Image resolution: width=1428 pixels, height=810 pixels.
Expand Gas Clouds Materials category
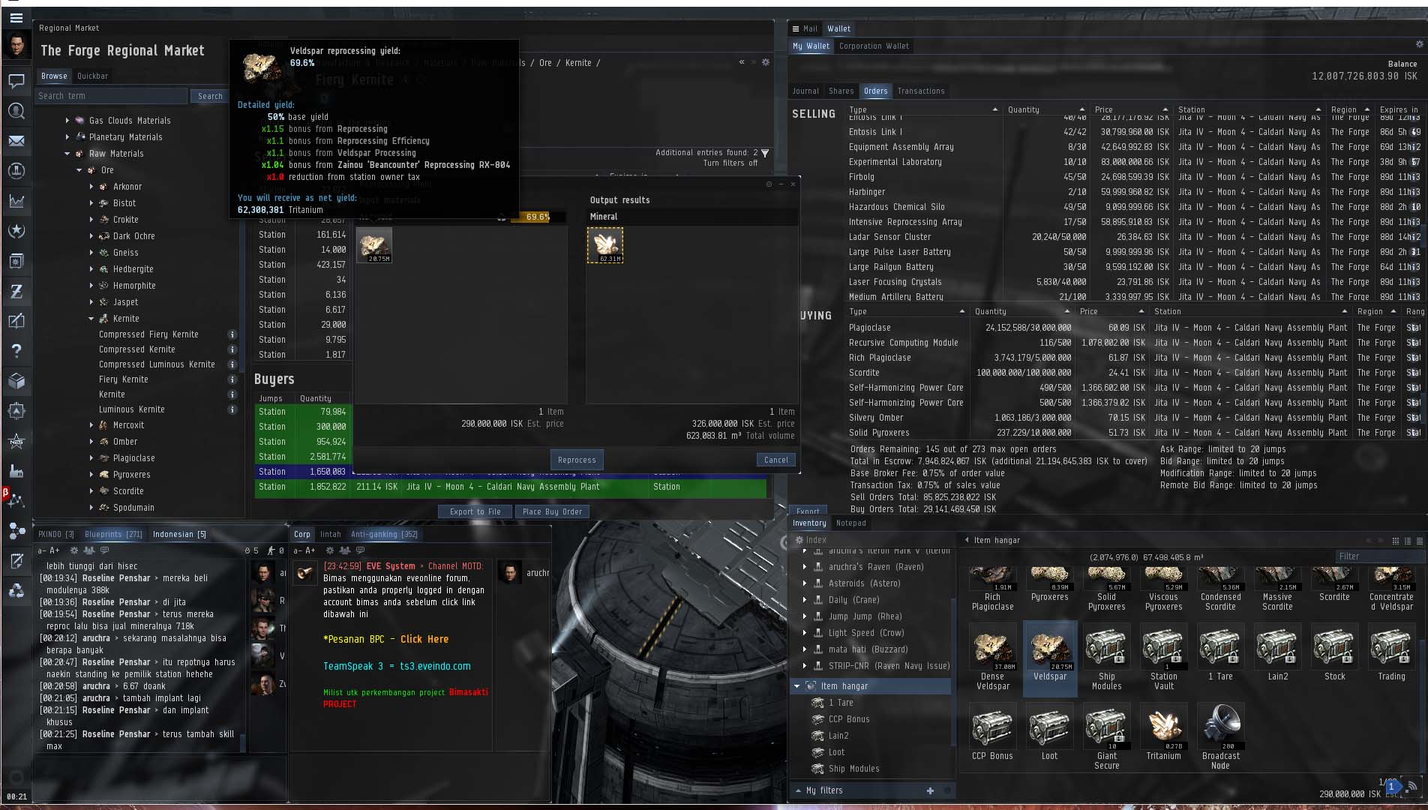(67, 121)
